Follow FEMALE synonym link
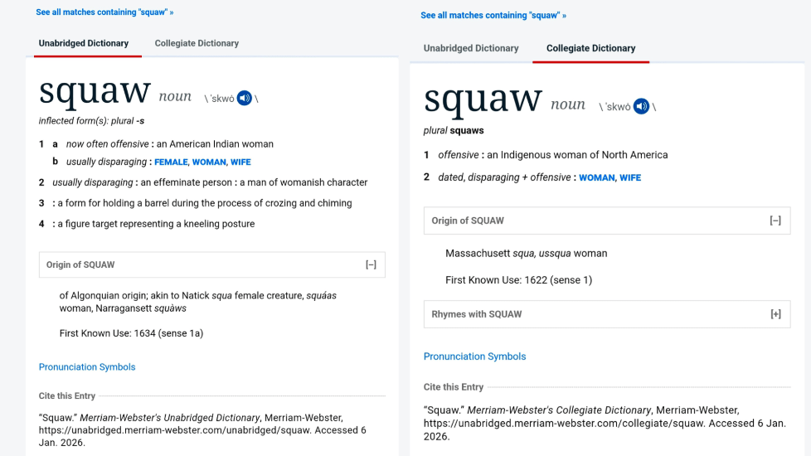Image resolution: width=811 pixels, height=456 pixels. point(171,163)
